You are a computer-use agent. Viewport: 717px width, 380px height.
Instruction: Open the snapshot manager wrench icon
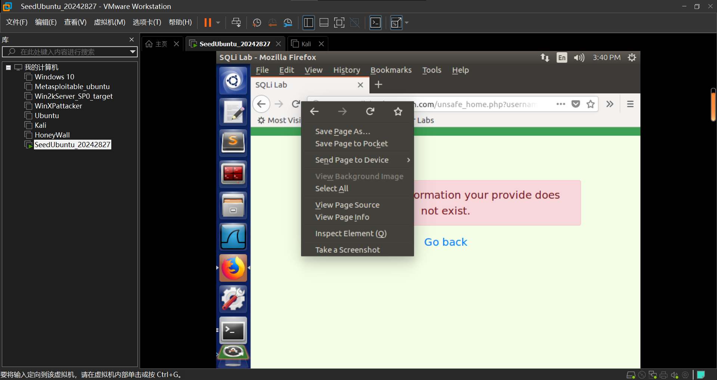288,23
